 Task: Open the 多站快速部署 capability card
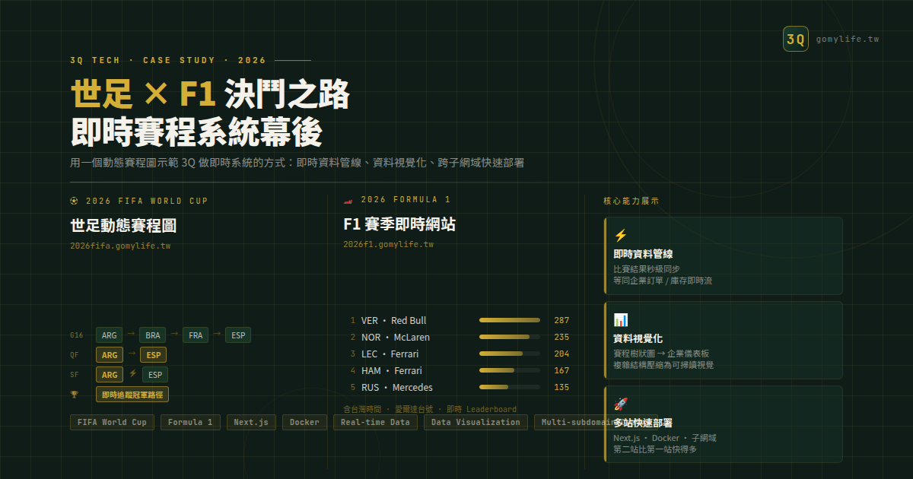[724, 424]
